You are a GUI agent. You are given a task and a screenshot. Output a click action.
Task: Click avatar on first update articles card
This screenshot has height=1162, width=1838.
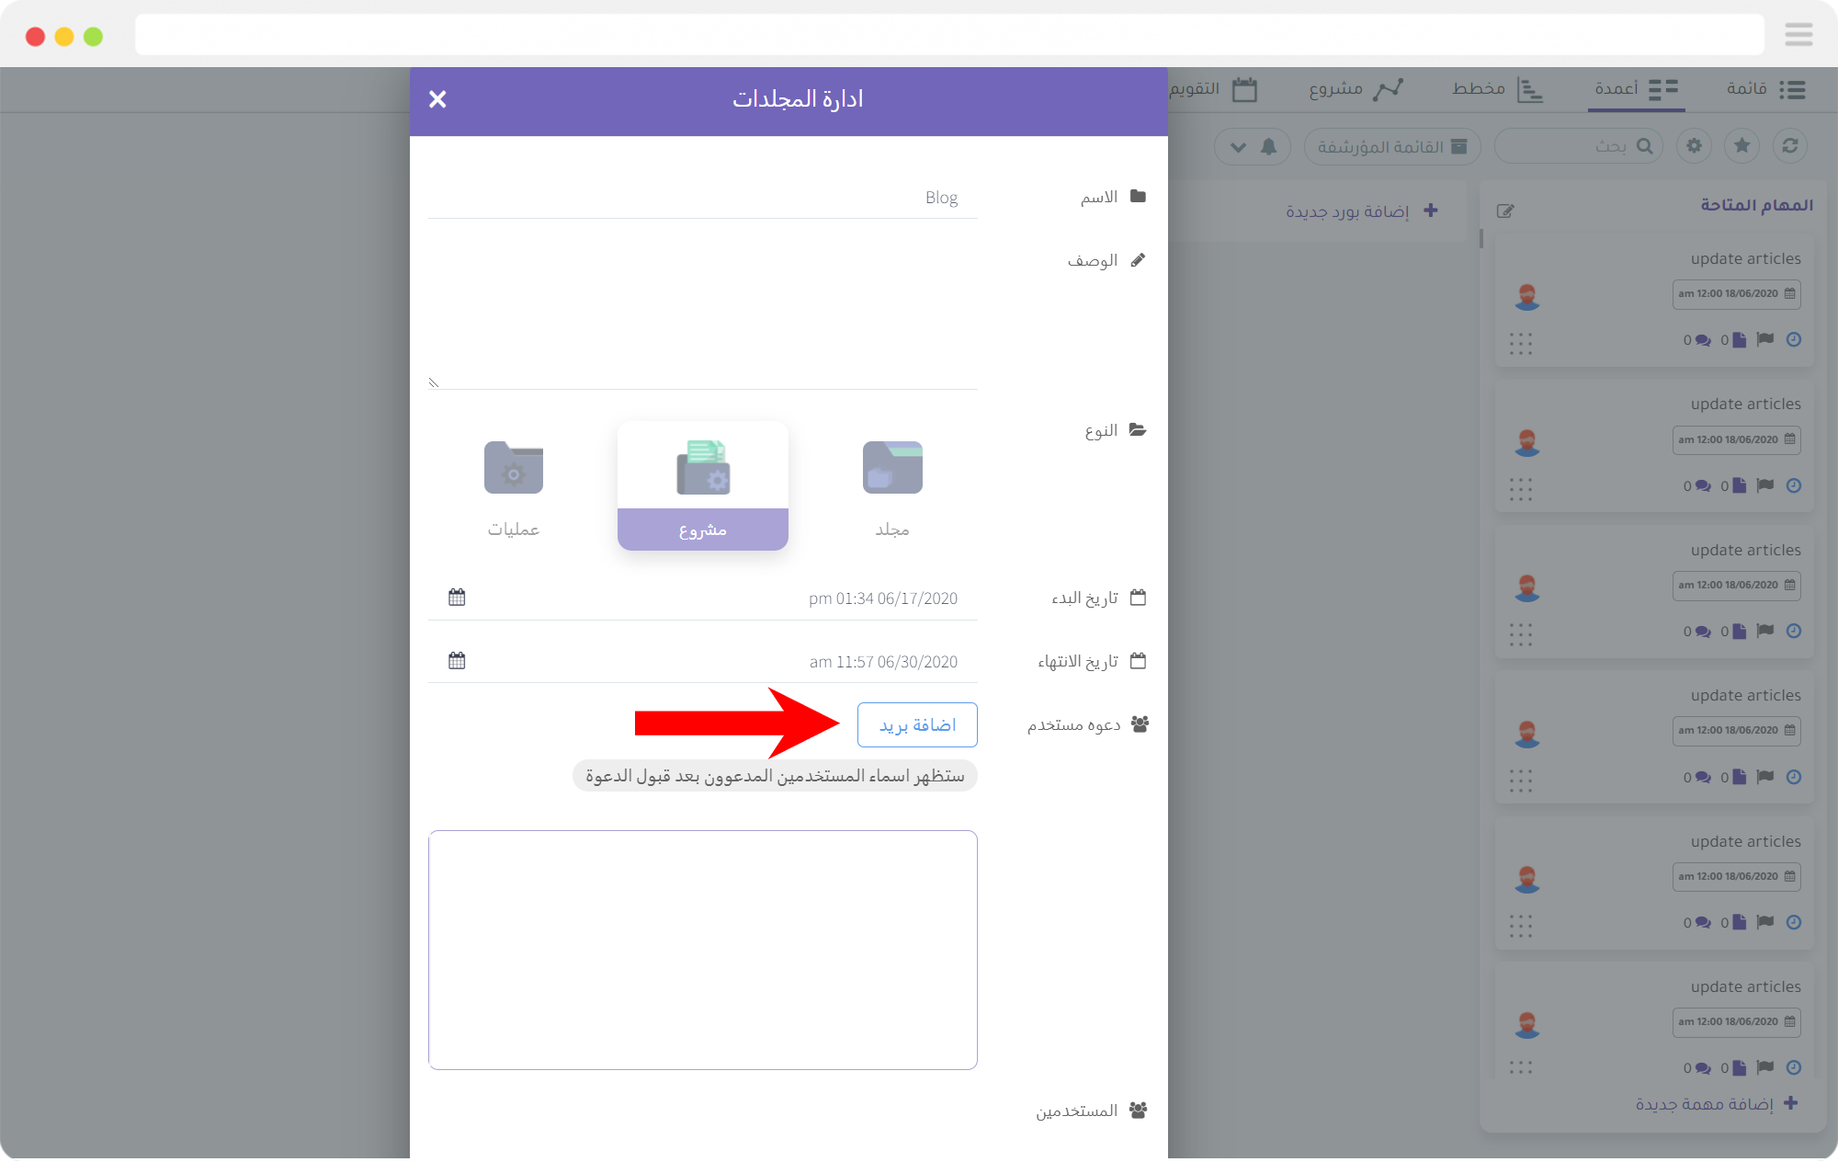[x=1527, y=296]
